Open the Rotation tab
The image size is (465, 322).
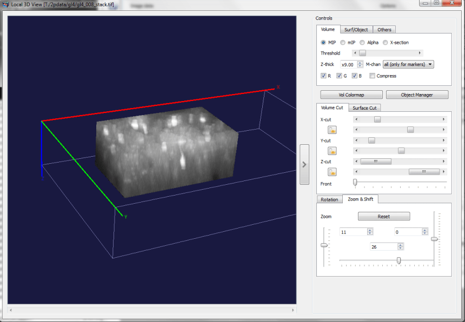click(x=329, y=199)
